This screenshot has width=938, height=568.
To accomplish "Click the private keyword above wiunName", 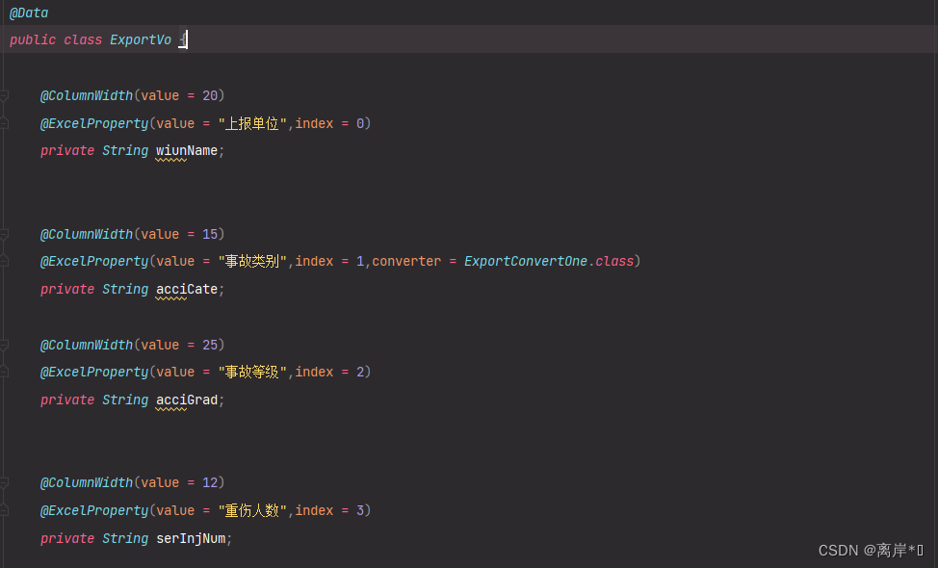I will coord(66,150).
